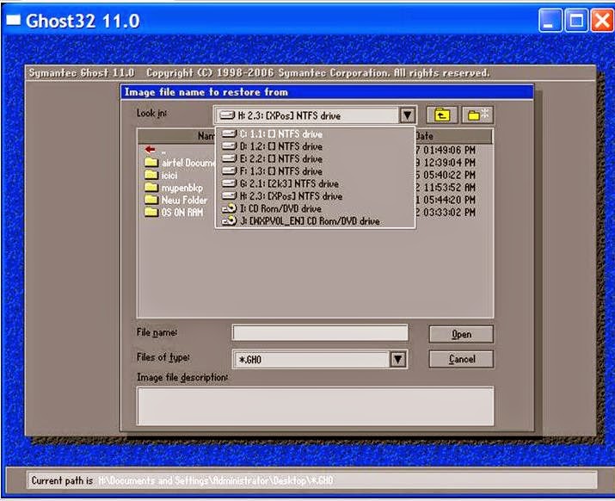Image resolution: width=615 pixels, height=501 pixels.
Task: Click the 12:39:04 PM date entry
Action: click(x=449, y=163)
